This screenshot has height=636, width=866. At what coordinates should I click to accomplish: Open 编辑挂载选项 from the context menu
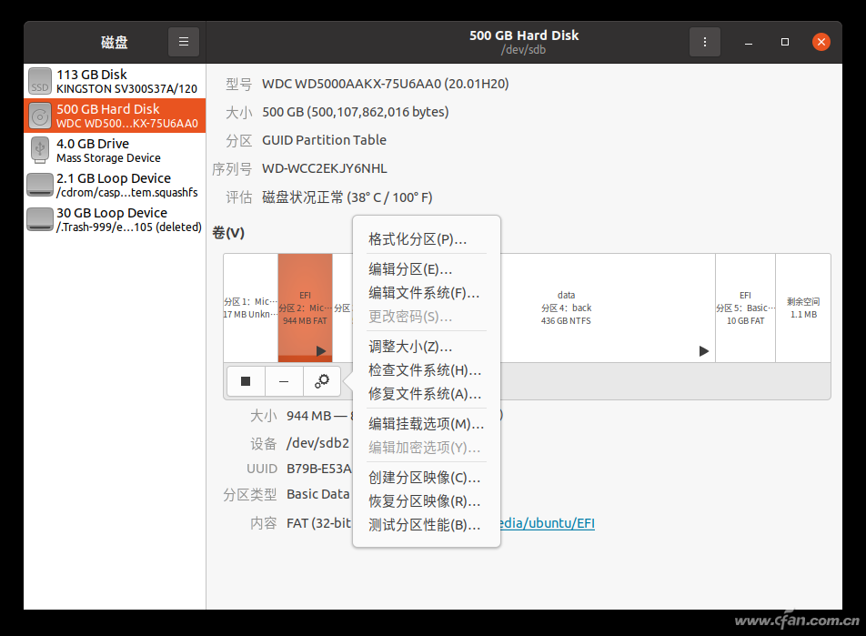pos(424,422)
